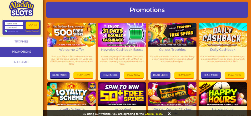Click Play Now under Newbies Cashback Boost
Image resolution: width=251 pixels, height=116 pixels.
pyautogui.click(x=134, y=75)
